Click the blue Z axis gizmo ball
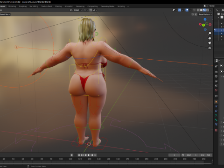The height and width of the screenshot is (168, 224). [205, 19]
